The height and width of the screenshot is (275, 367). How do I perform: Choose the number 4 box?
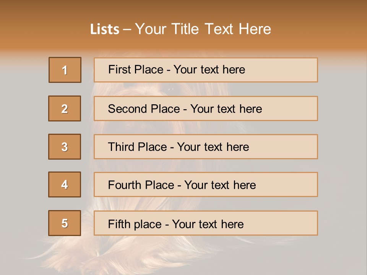65,184
